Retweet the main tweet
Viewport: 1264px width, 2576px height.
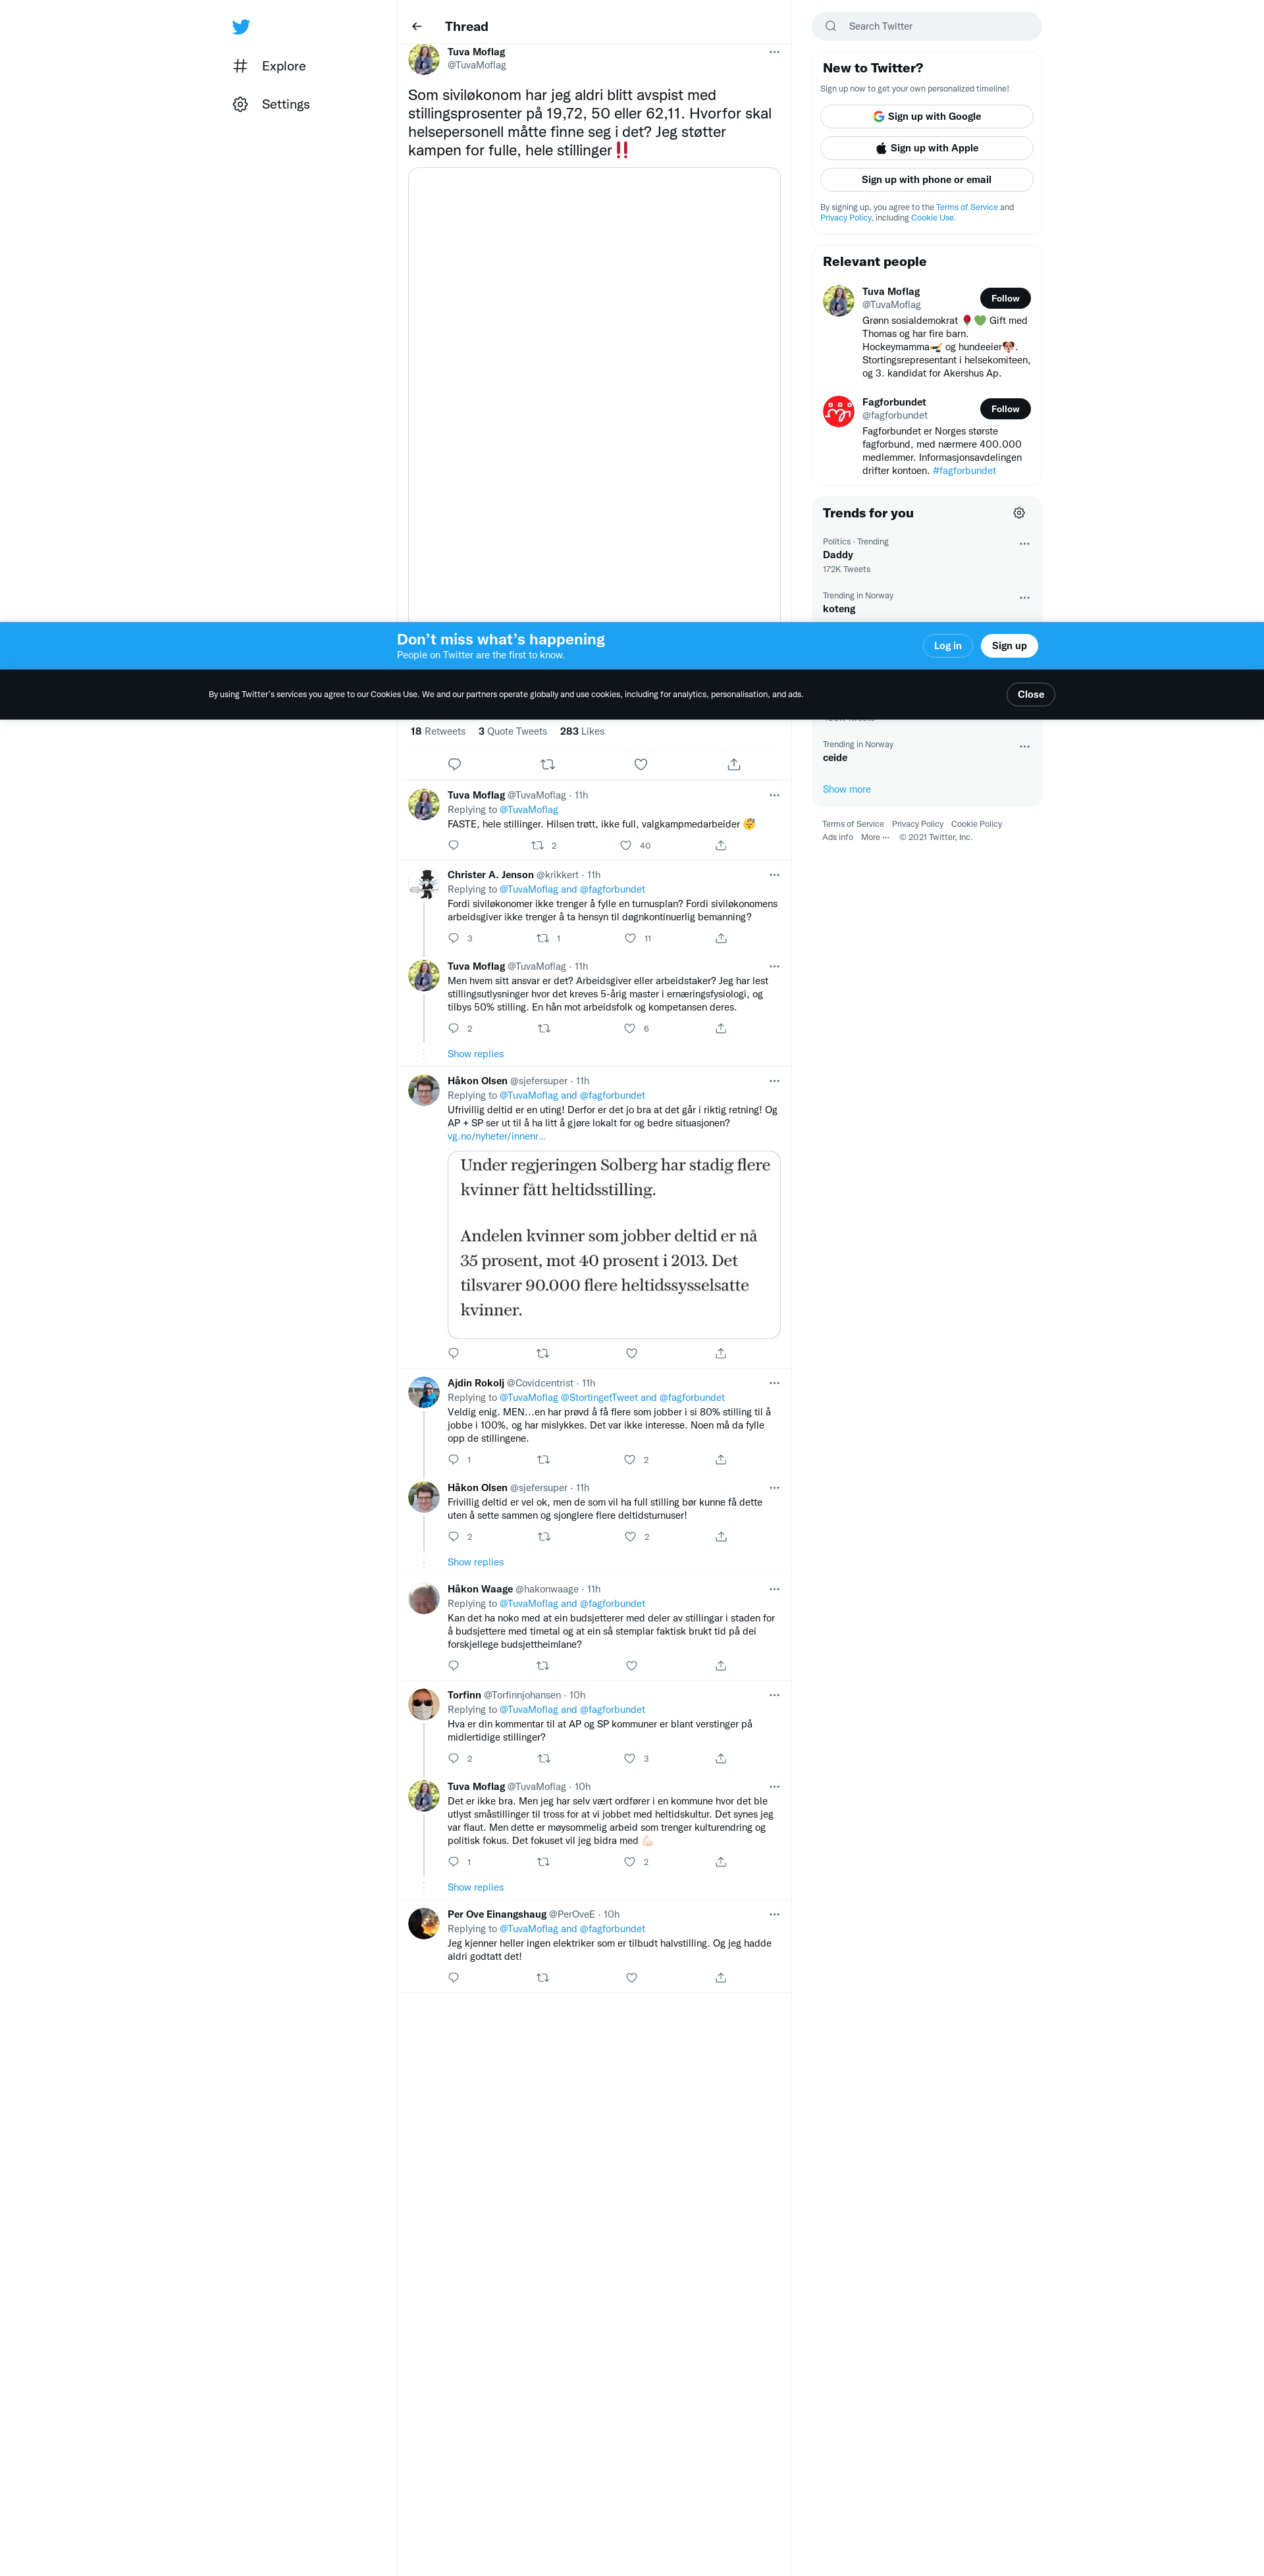pyautogui.click(x=547, y=765)
